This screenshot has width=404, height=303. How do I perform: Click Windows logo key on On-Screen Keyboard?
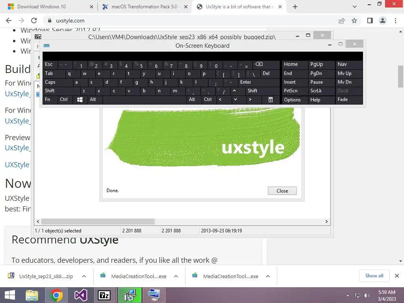point(80,99)
